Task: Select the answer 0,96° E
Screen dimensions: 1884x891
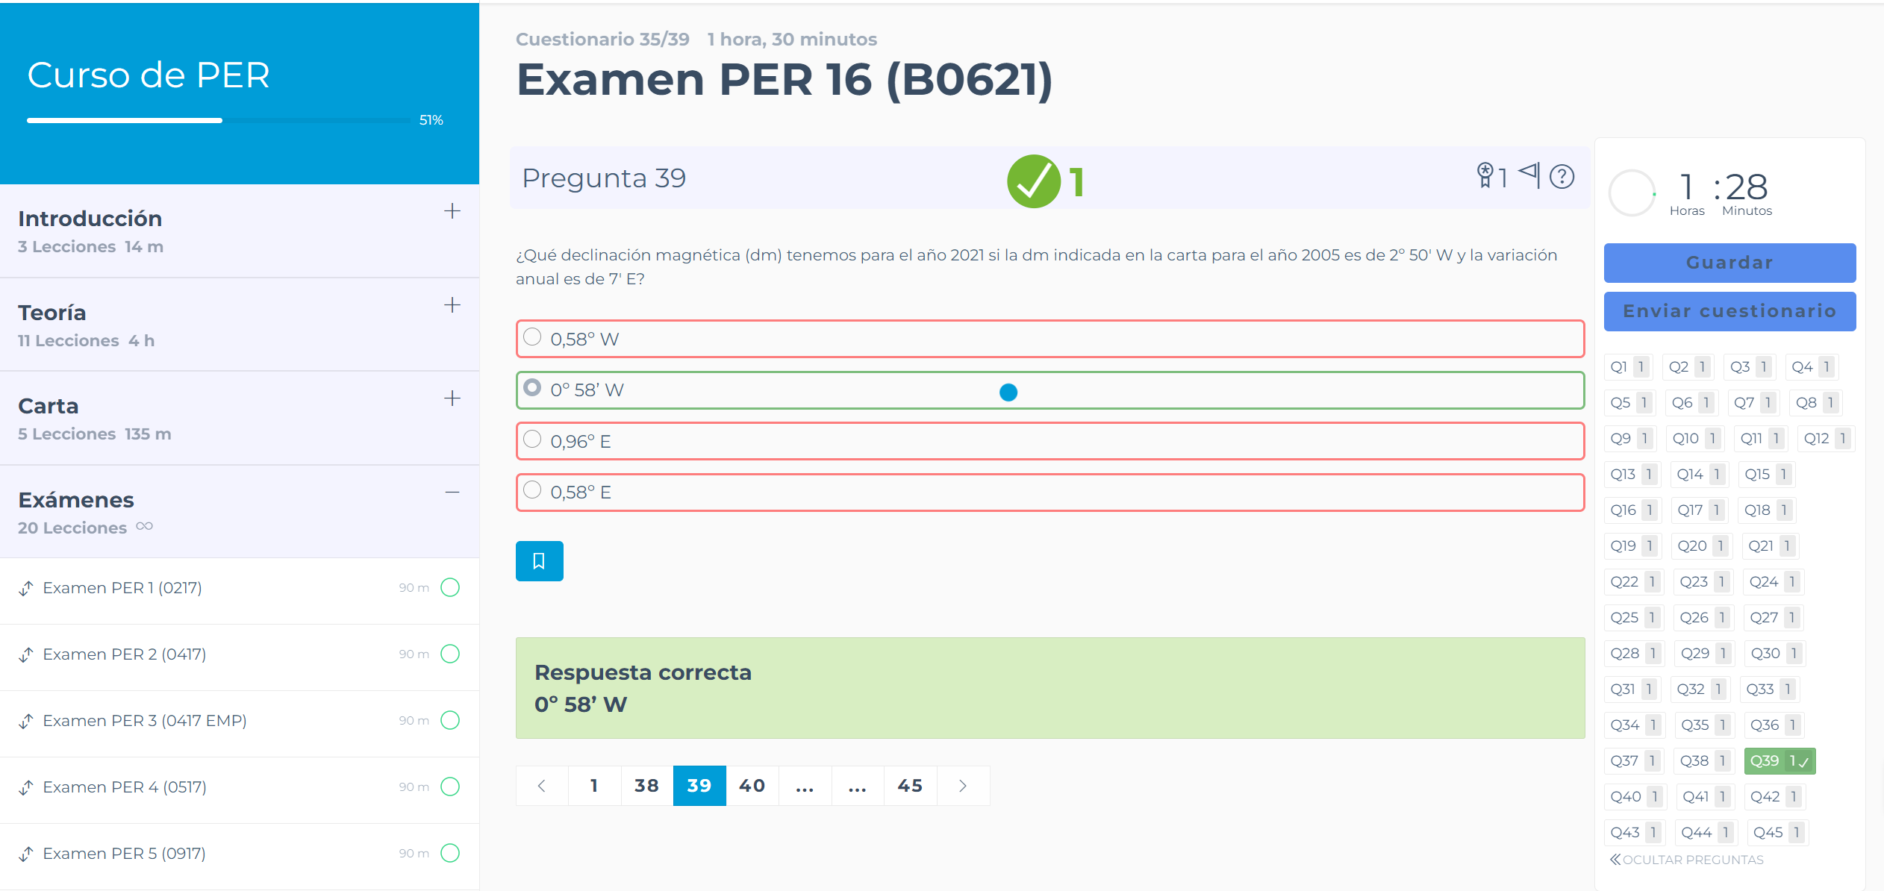Action: pyautogui.click(x=532, y=440)
